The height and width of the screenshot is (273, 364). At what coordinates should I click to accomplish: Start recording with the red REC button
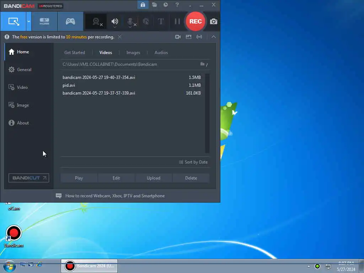(196, 21)
